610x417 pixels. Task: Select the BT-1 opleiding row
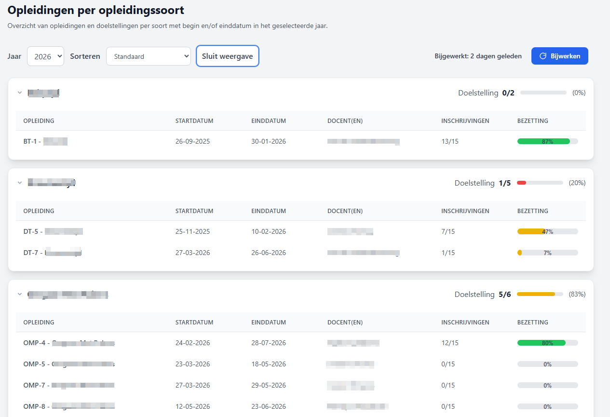pyautogui.click(x=45, y=141)
